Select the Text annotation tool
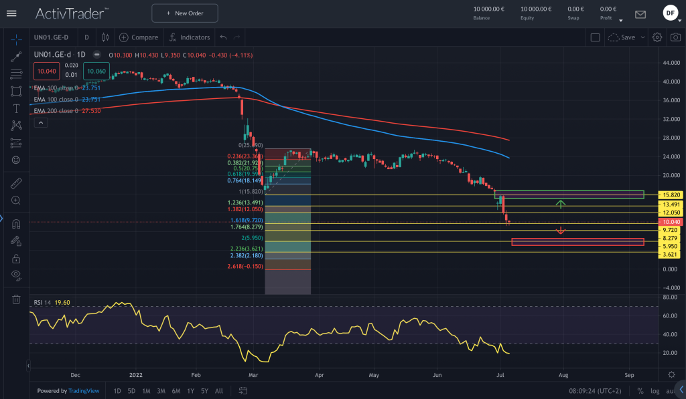 pyautogui.click(x=16, y=108)
